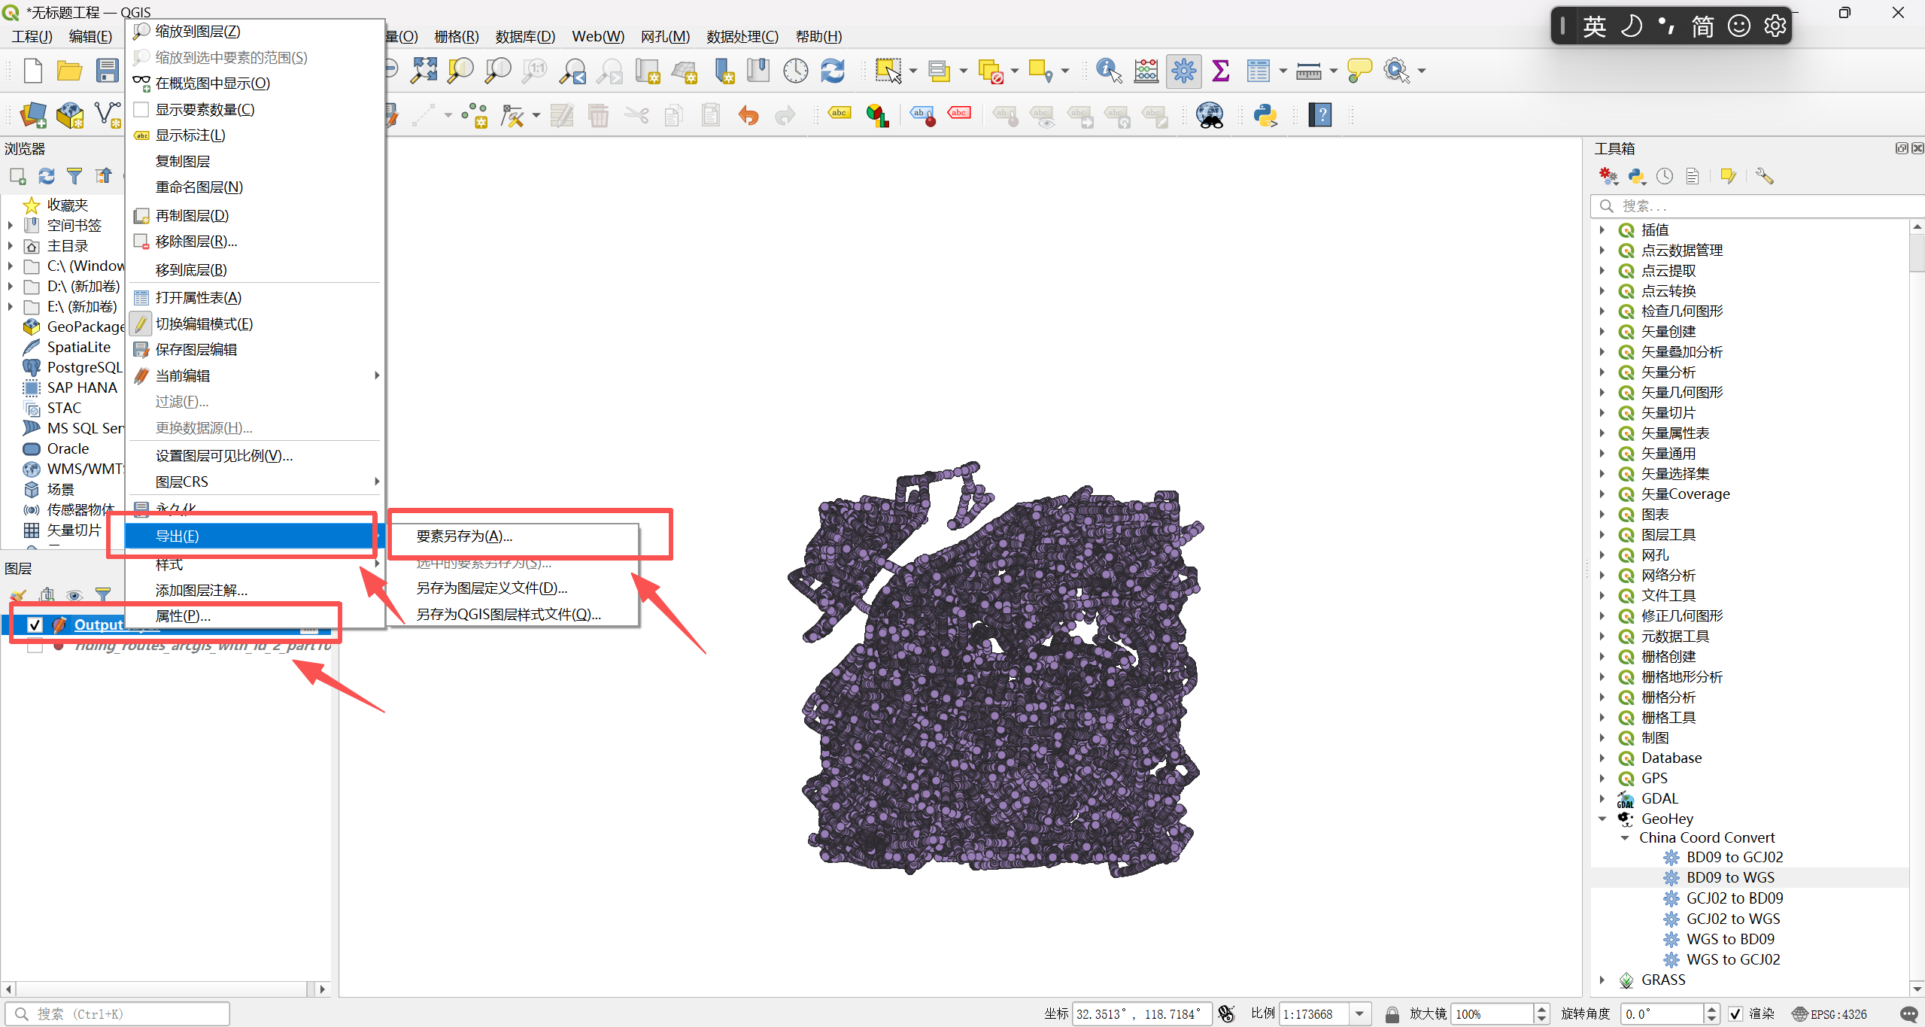Click the Refresh map canvas icon
The image size is (1925, 1027).
tap(833, 71)
